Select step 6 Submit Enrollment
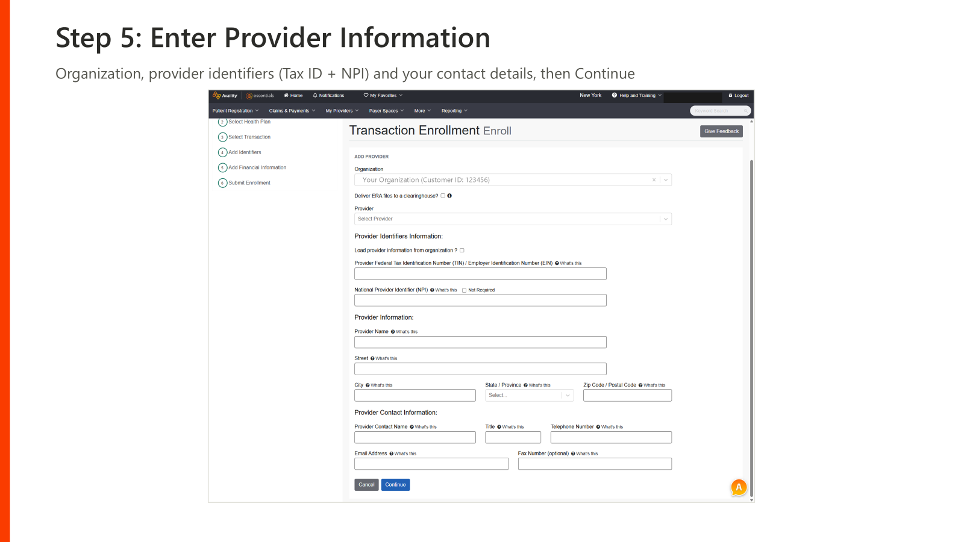Viewport: 964px width, 542px height. point(244,183)
